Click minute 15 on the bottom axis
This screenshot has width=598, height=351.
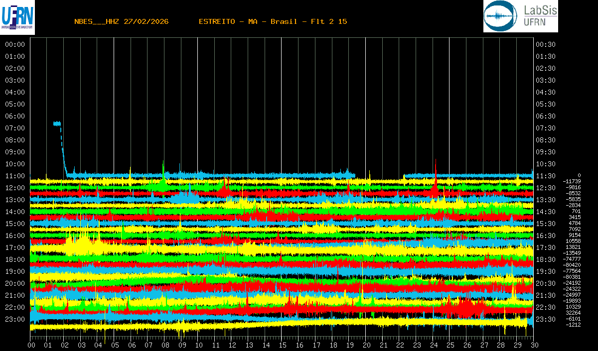click(282, 345)
